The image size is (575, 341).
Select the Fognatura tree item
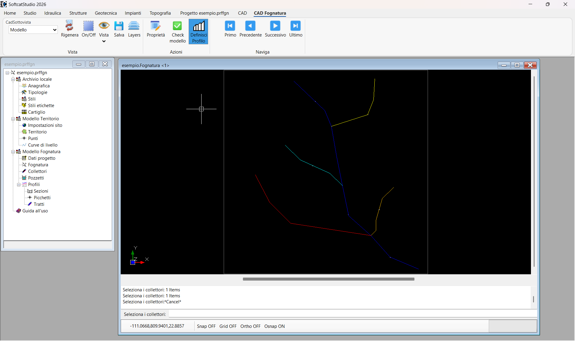(38, 165)
